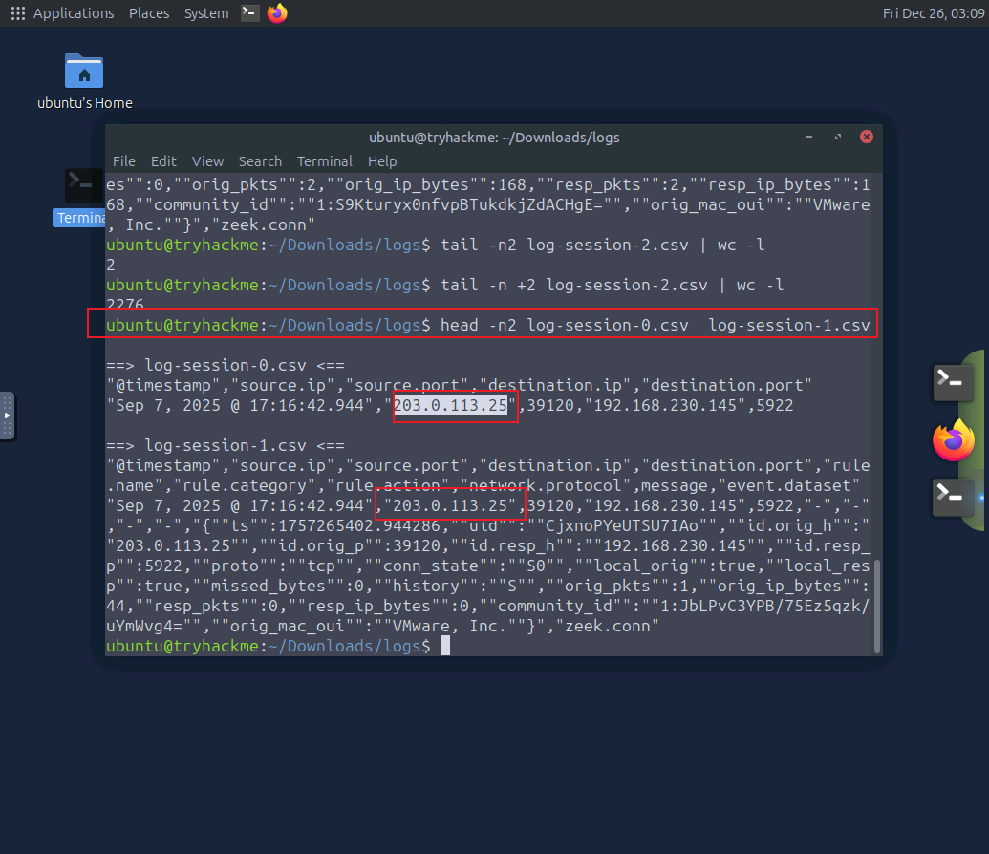Open the Help menu in terminal

tap(382, 161)
